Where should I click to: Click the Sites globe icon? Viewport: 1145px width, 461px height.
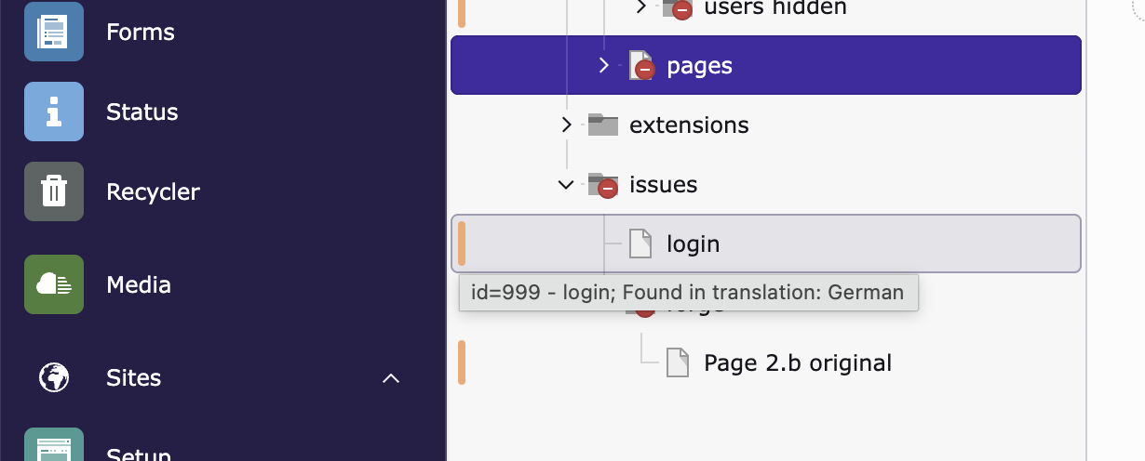(x=54, y=378)
